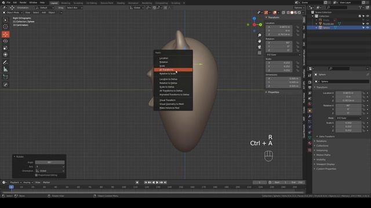Viewport: 371px width, 208px height.
Task: Select wireframe viewport shading mode
Action: [x=288, y=13]
